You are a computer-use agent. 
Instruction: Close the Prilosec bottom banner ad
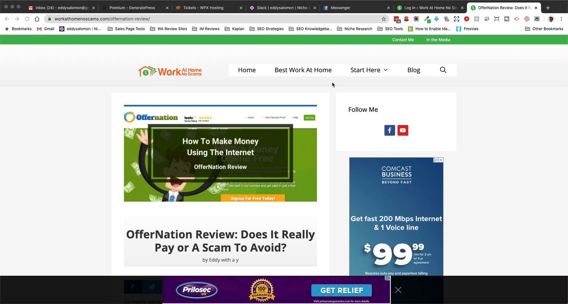(x=398, y=290)
